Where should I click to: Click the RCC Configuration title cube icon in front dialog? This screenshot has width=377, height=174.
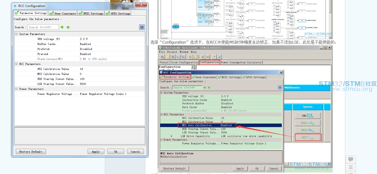click(x=15, y=6)
